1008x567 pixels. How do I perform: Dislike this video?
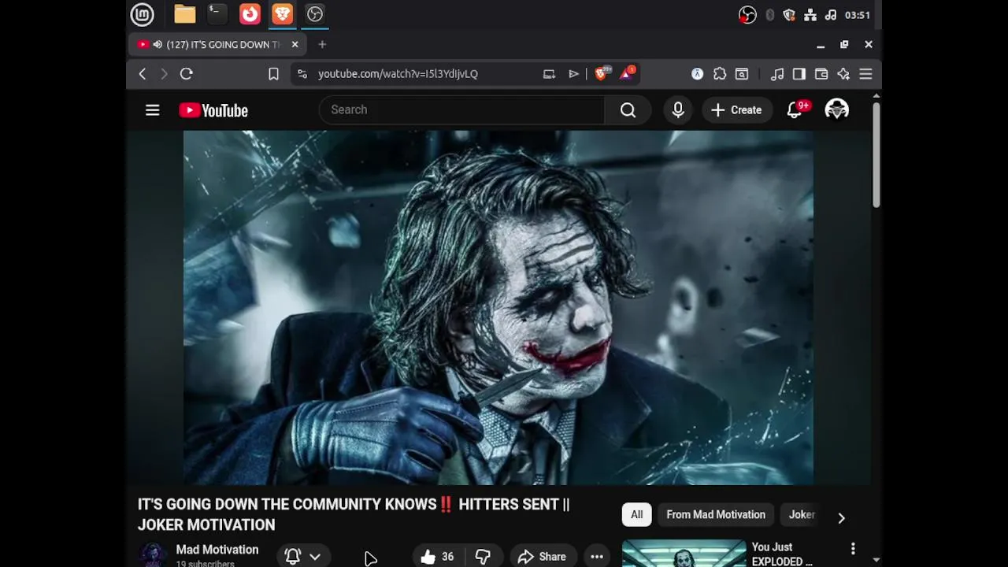(x=483, y=557)
